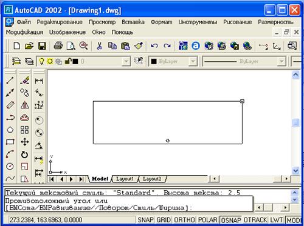Toggle OSNAP in status bar
Viewport: 304px width, 226px height.
[x=231, y=220]
